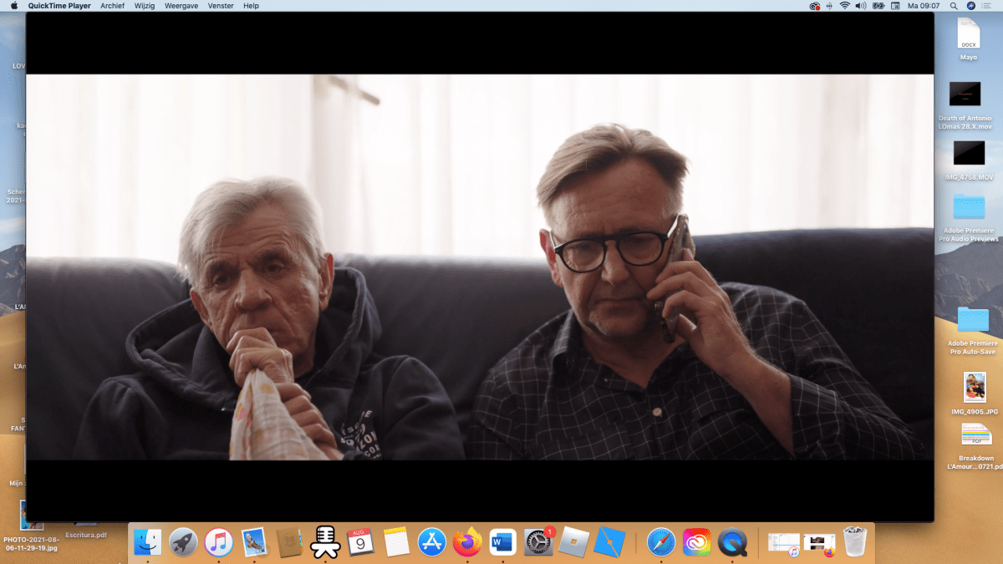This screenshot has width=1003, height=564.
Task: Select the Adobe Premiere Pro Auto-Save folder
Action: 972,320
